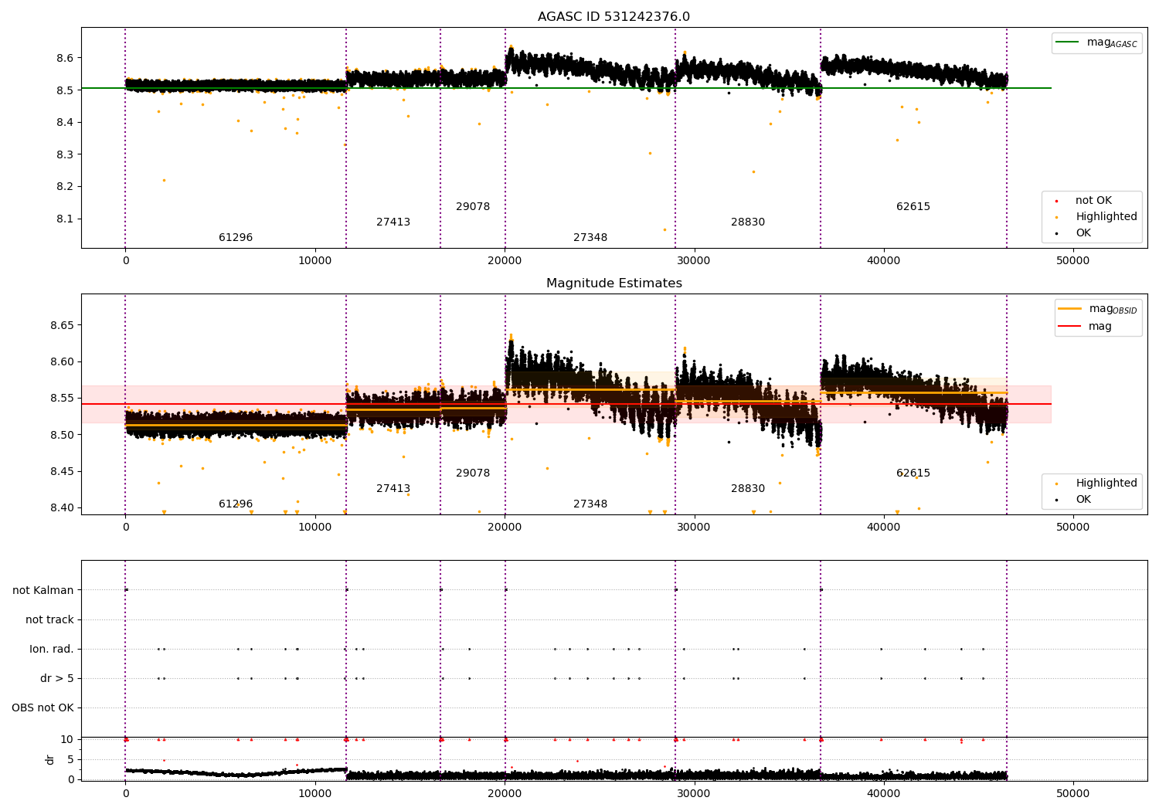Click x-tick 0 under the bottom plot
1159x811 pixels.
pos(125,794)
